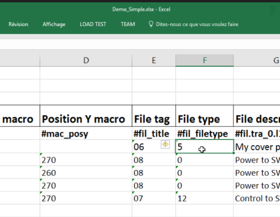This screenshot has height=217, width=280.
Task: Select the cell containing value 260
Action: [86, 172]
